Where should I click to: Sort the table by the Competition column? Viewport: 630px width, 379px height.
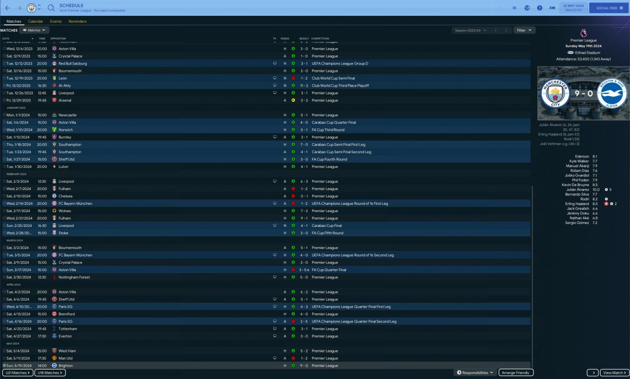[320, 38]
